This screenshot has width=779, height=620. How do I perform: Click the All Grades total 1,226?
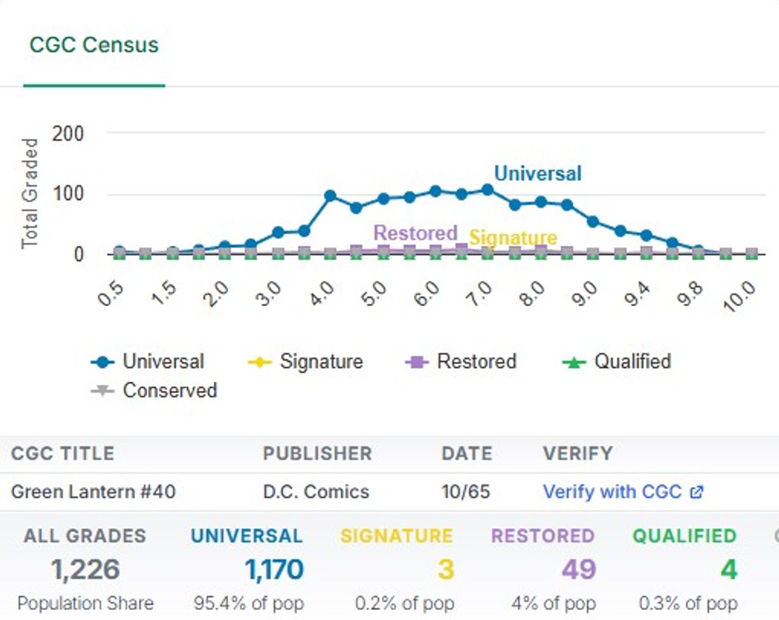tap(85, 570)
